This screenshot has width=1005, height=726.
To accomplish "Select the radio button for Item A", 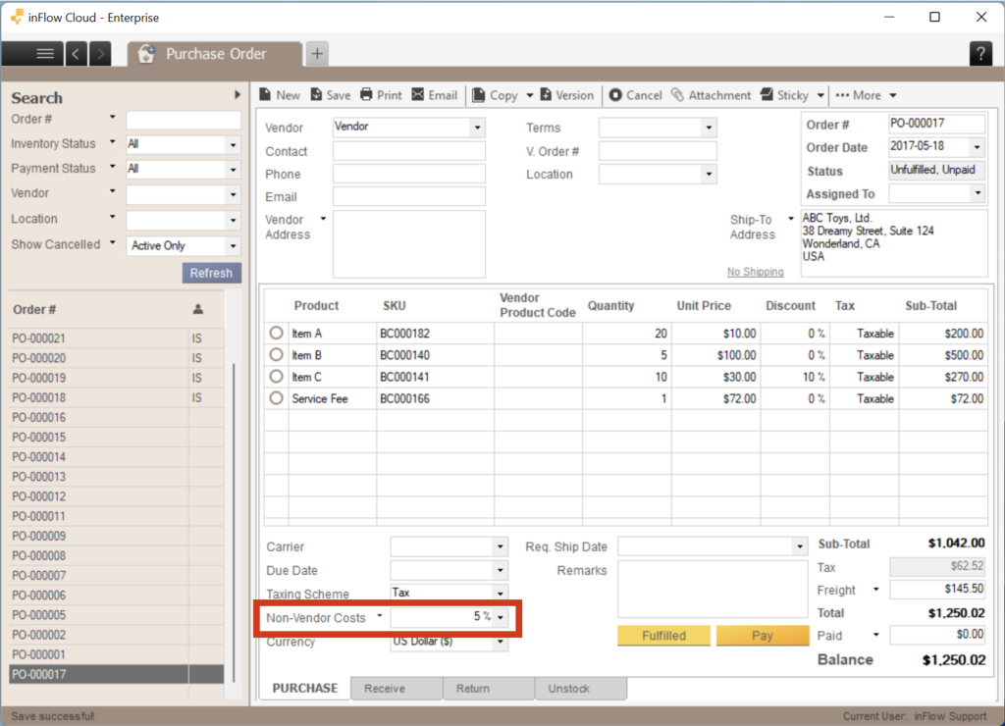I will [276, 334].
